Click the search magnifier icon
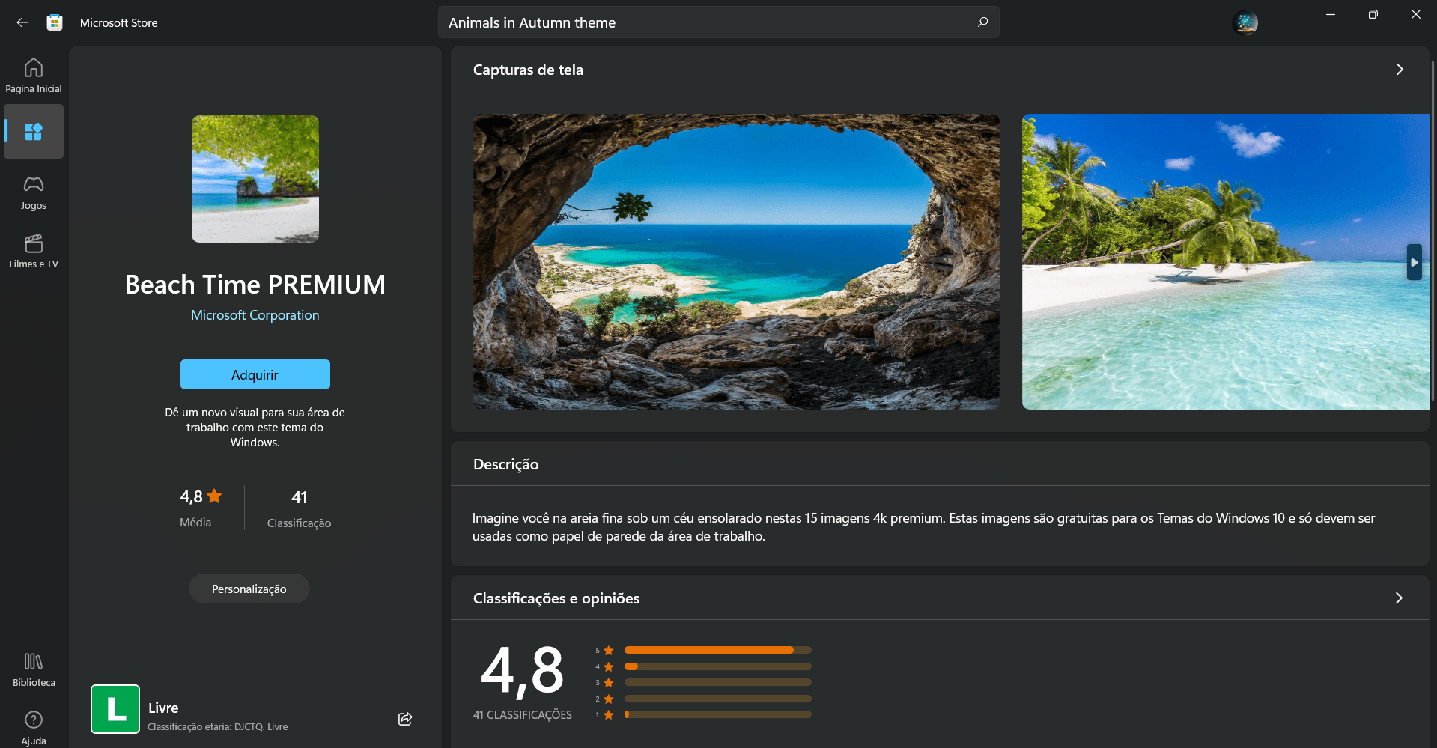The height and width of the screenshot is (748, 1437). [x=982, y=22]
